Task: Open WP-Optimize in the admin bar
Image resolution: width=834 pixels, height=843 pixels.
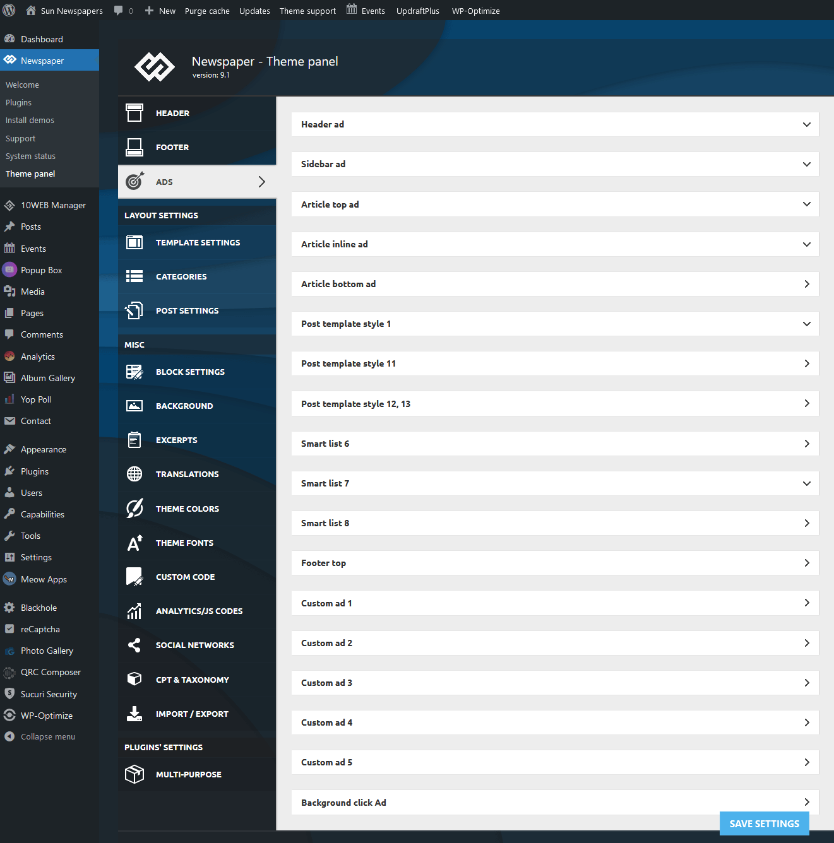Action: pyautogui.click(x=476, y=11)
